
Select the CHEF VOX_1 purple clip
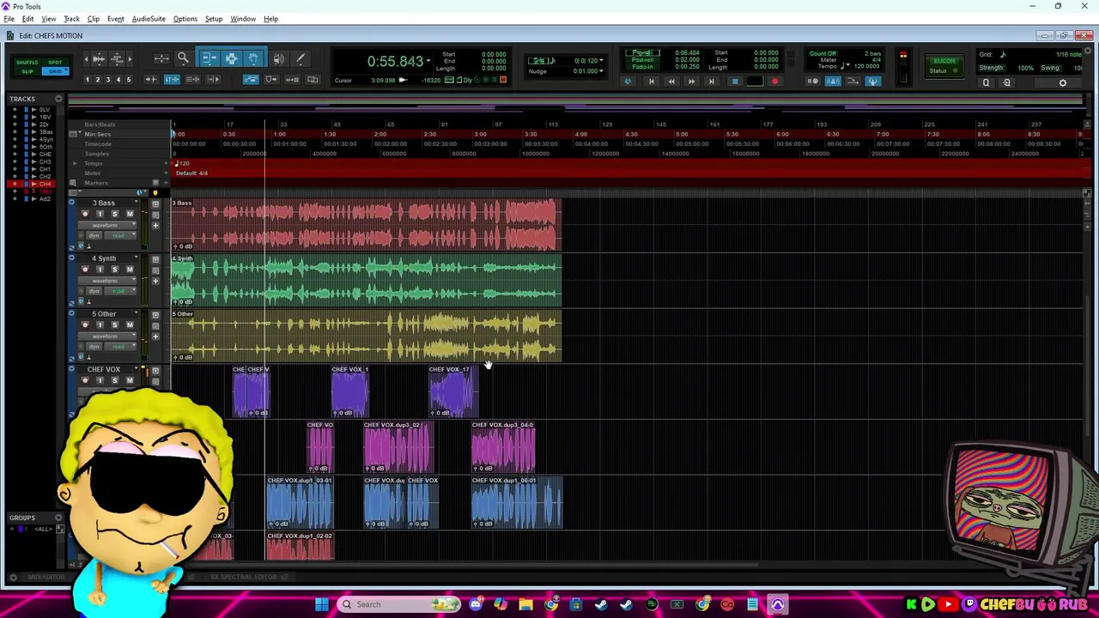tap(350, 392)
